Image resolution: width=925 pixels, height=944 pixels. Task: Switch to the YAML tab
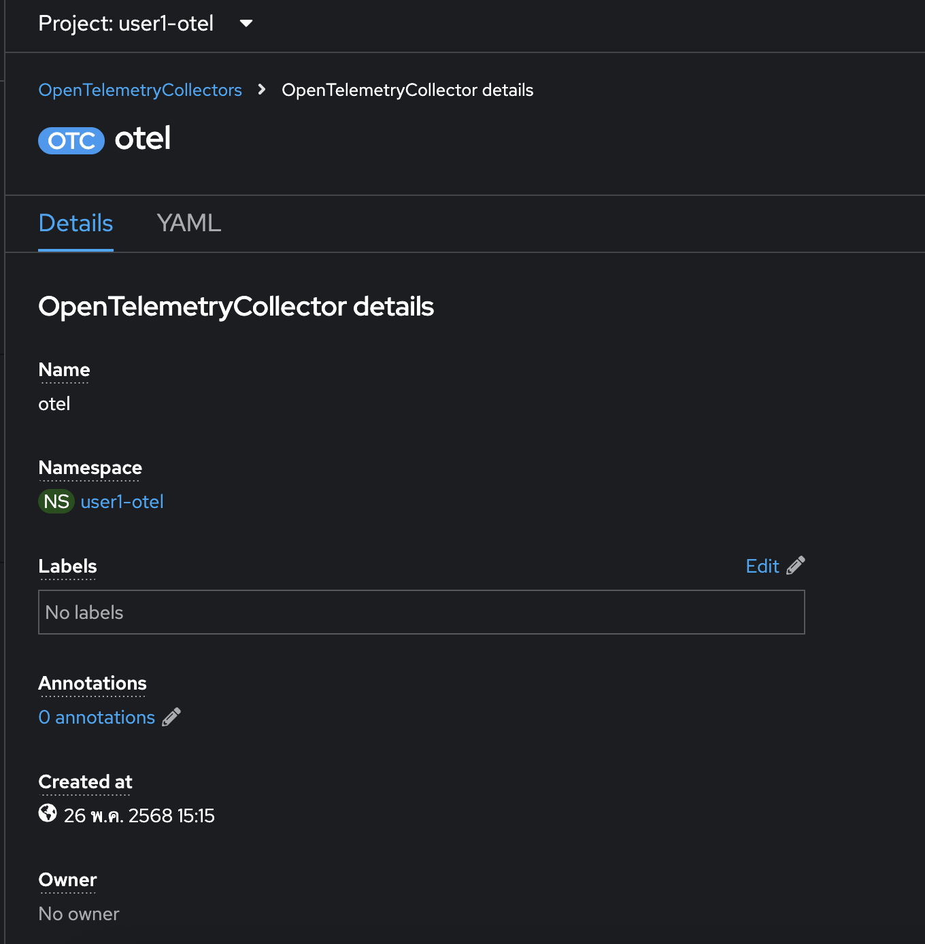coord(188,223)
